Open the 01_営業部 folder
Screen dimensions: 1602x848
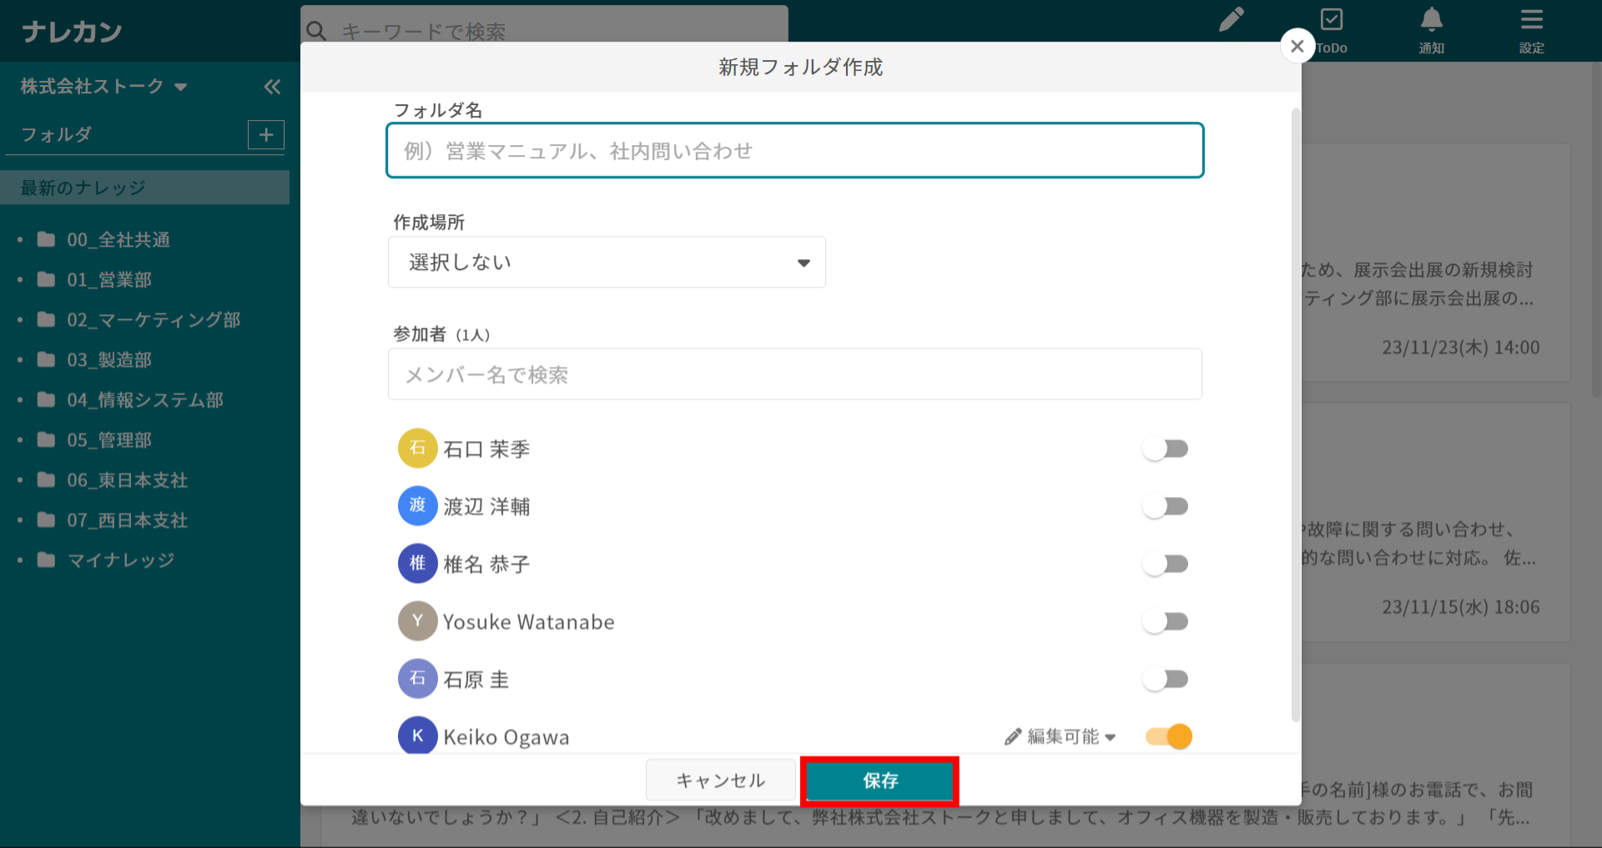(108, 280)
